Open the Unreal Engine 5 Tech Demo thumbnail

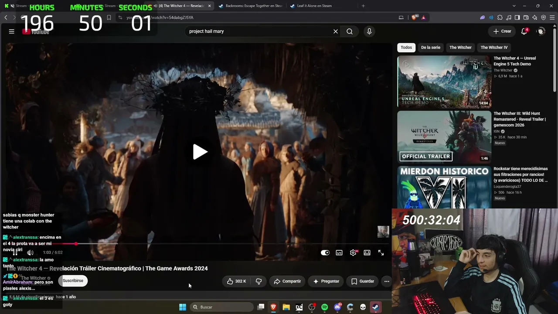(444, 82)
